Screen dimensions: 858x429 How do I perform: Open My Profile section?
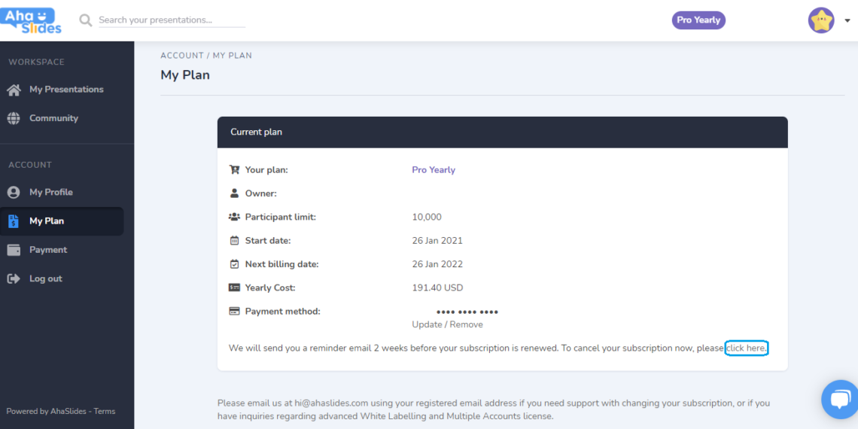pos(51,192)
